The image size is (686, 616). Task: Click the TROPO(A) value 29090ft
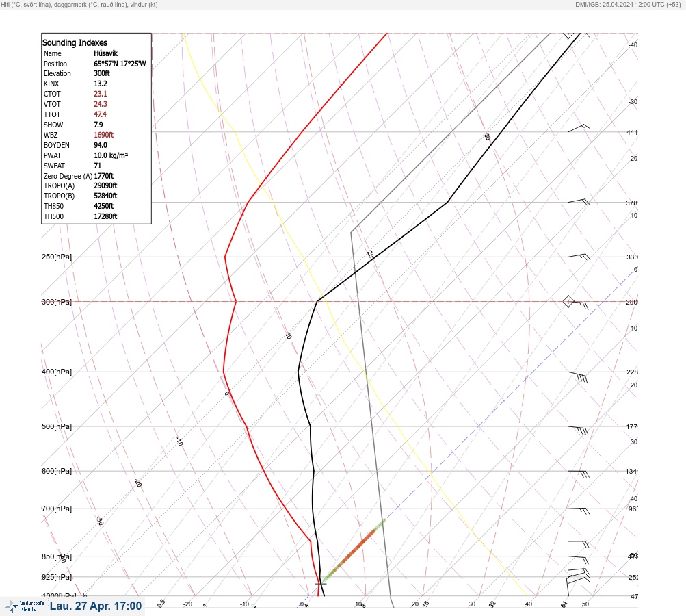coord(105,185)
